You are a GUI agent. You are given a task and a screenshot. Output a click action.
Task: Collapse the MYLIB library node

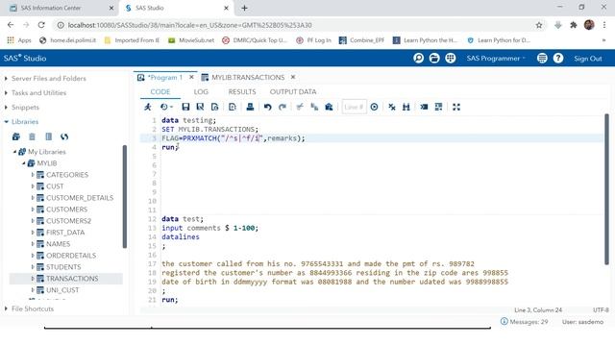[x=24, y=163]
